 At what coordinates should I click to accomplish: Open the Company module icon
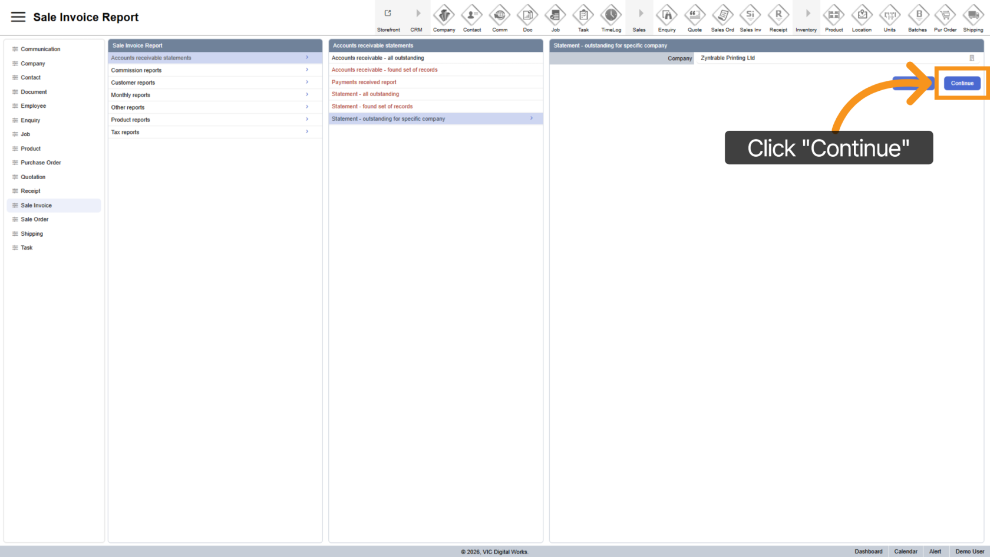click(x=444, y=15)
